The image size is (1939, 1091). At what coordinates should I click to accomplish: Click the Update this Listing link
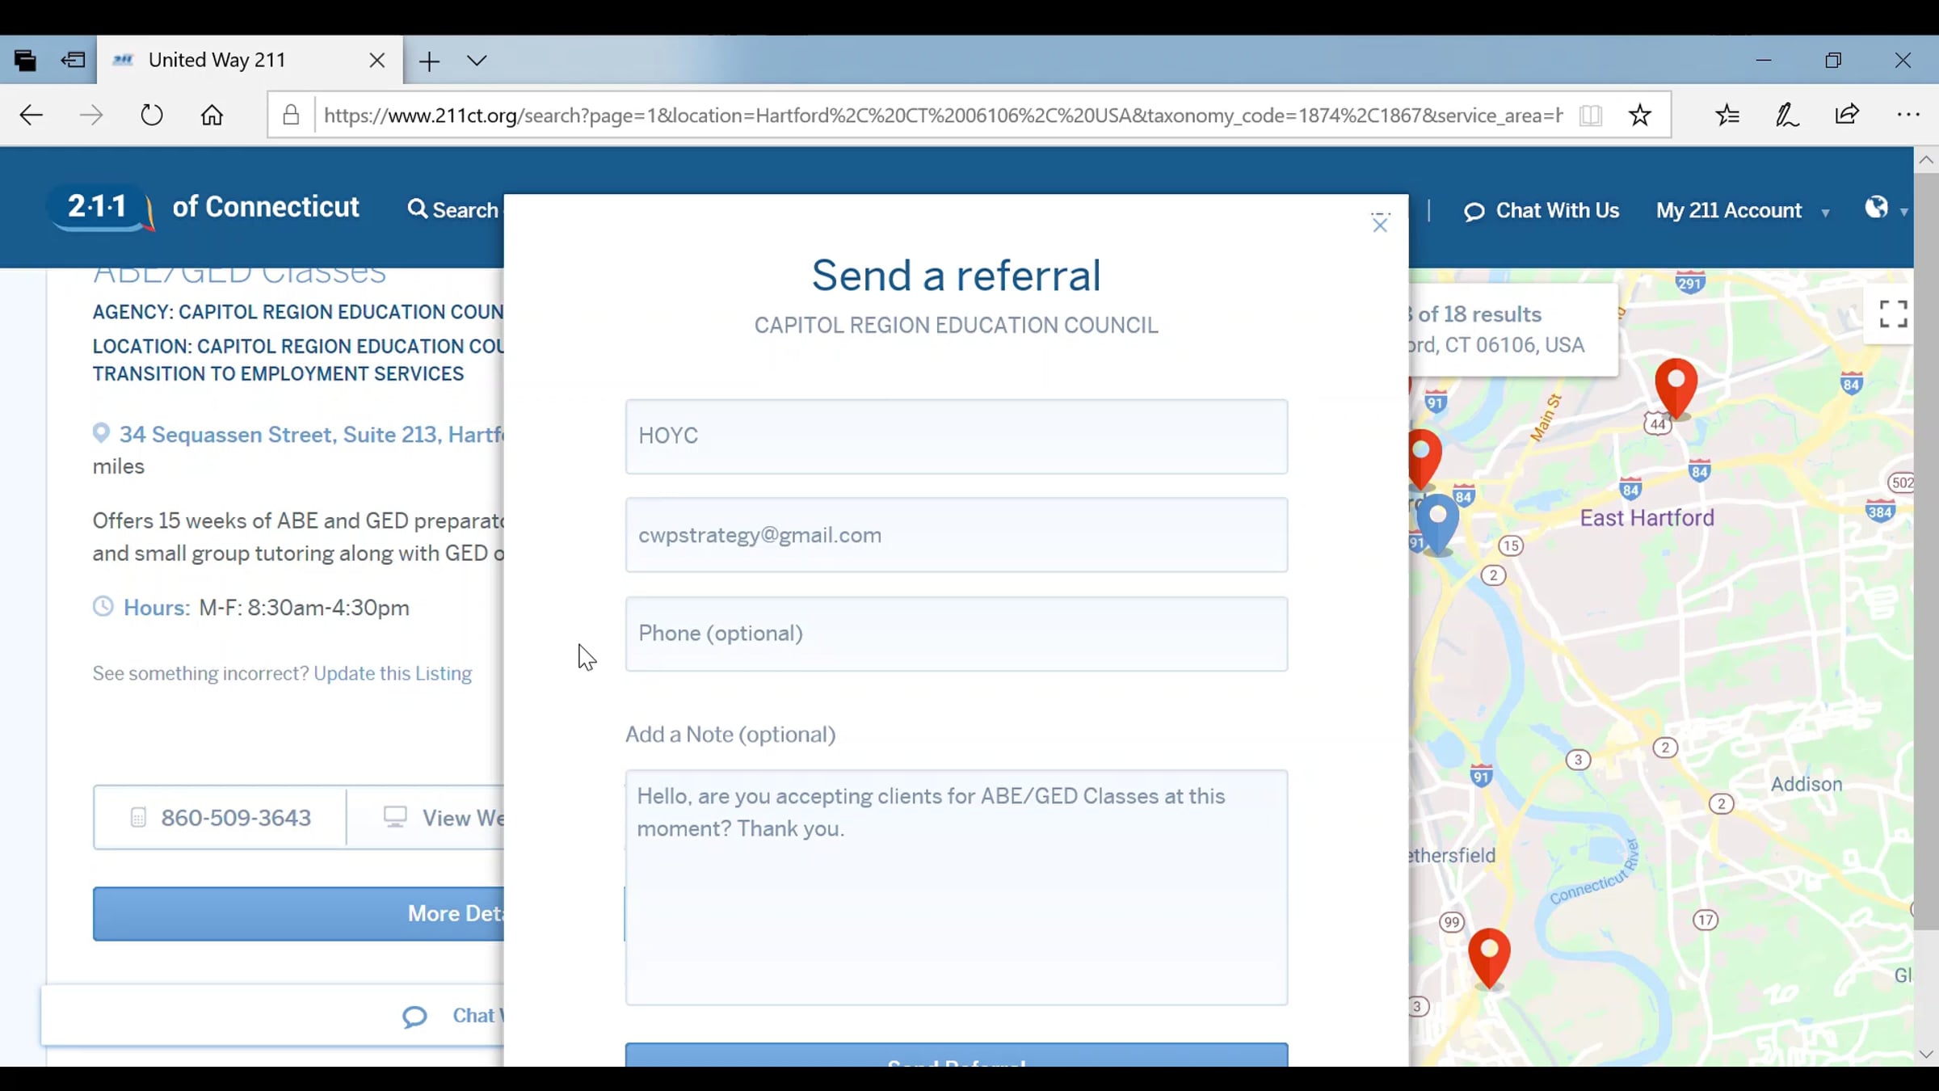point(393,674)
